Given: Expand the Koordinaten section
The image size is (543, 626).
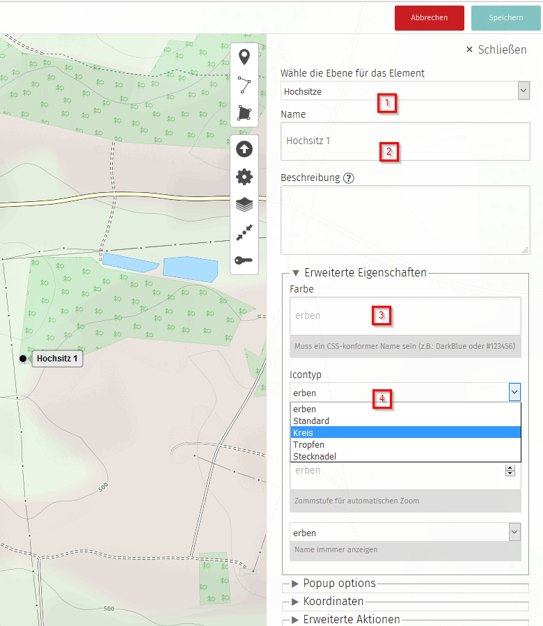Looking at the screenshot, I should pos(328,601).
